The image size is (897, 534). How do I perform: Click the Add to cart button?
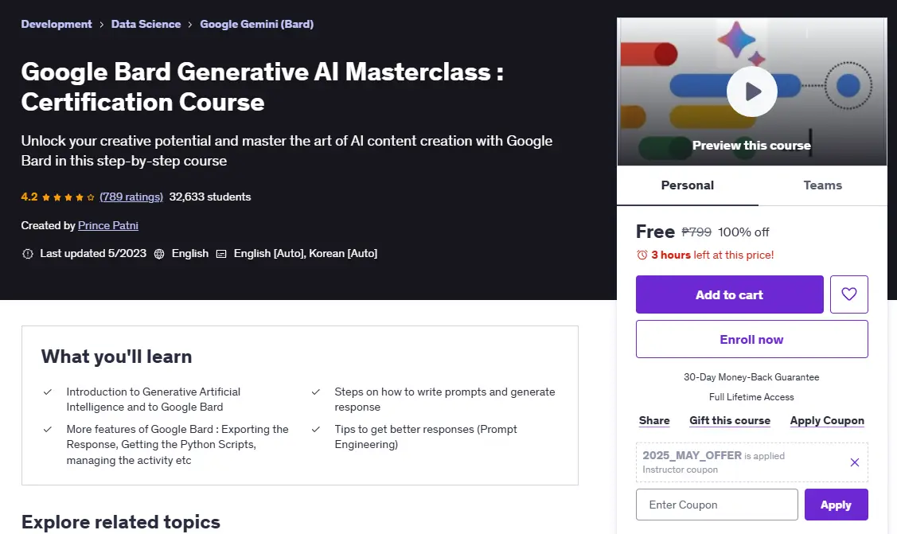pyautogui.click(x=729, y=294)
